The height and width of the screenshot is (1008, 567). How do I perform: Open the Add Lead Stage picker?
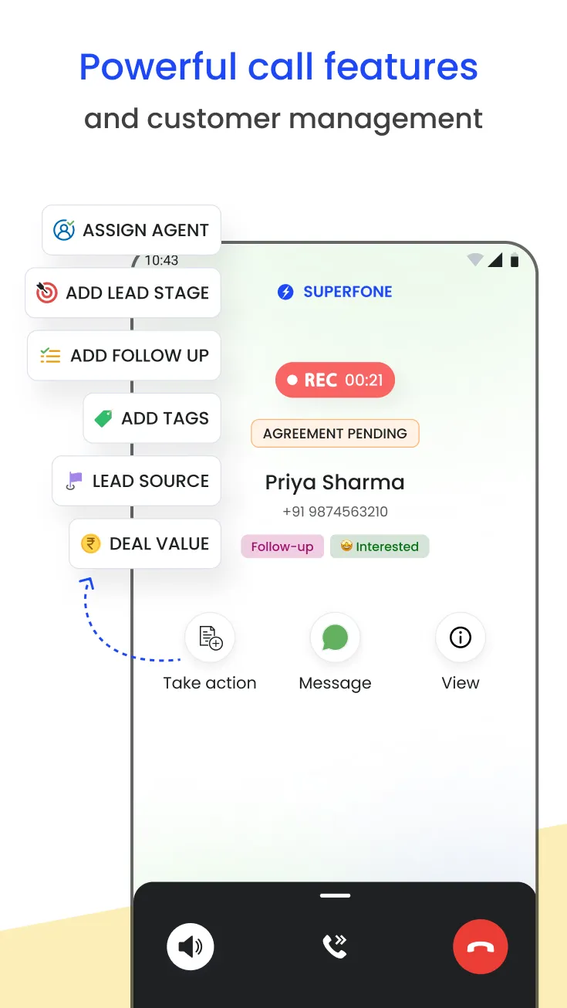tap(123, 293)
